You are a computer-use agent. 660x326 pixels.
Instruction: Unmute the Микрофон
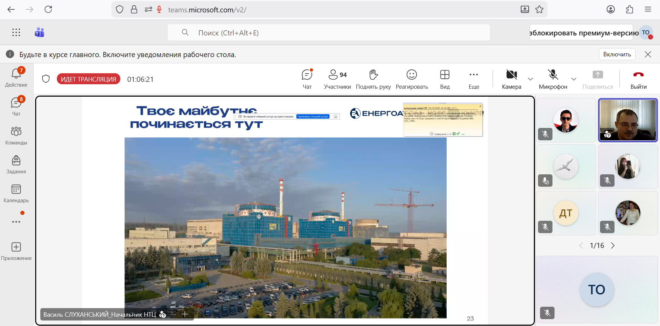pyautogui.click(x=553, y=79)
